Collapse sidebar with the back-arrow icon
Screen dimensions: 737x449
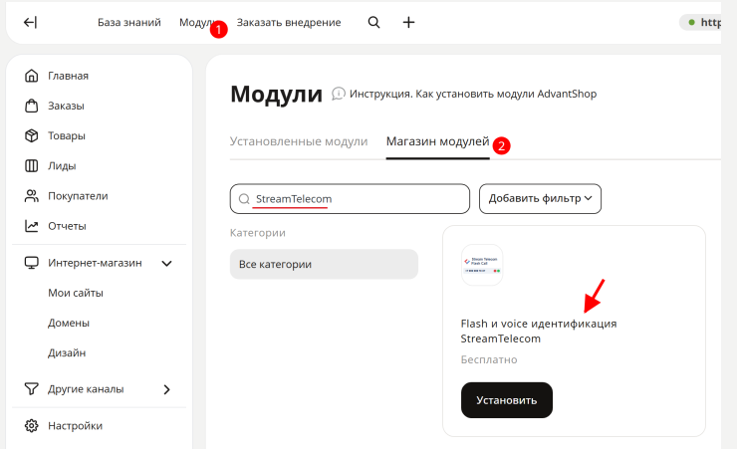tap(30, 22)
